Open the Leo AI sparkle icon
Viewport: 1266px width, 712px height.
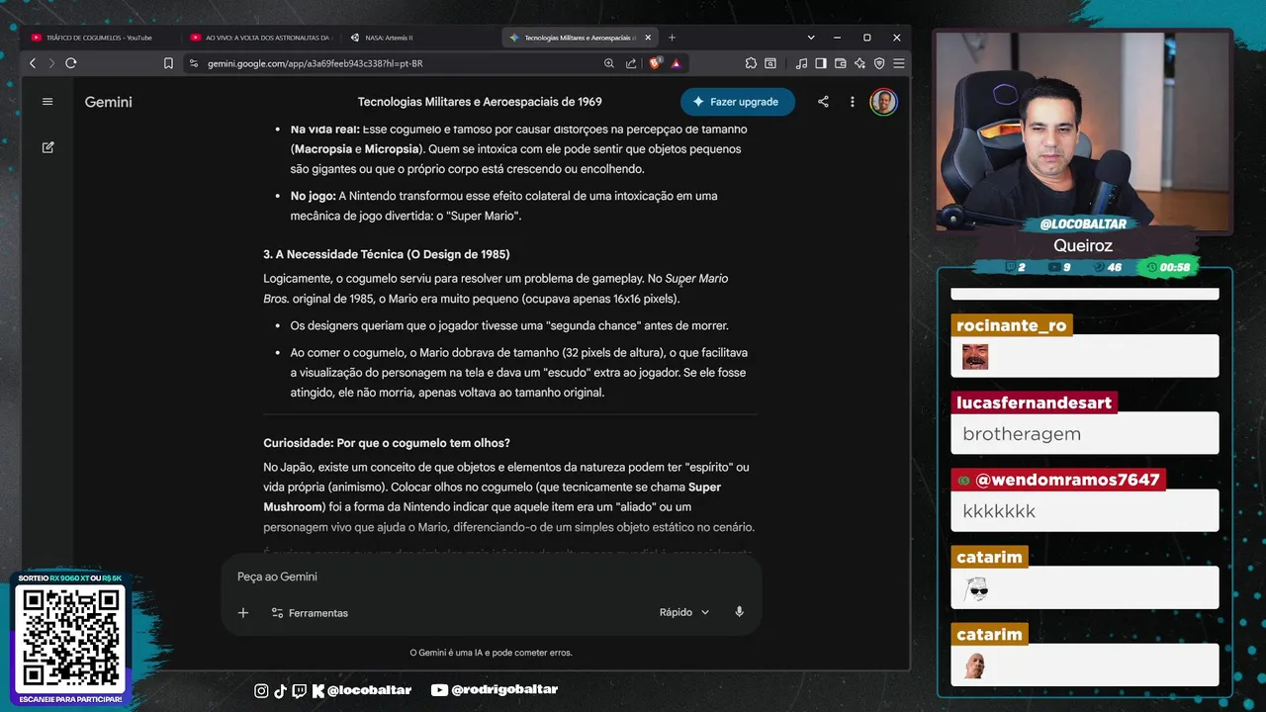click(x=859, y=63)
